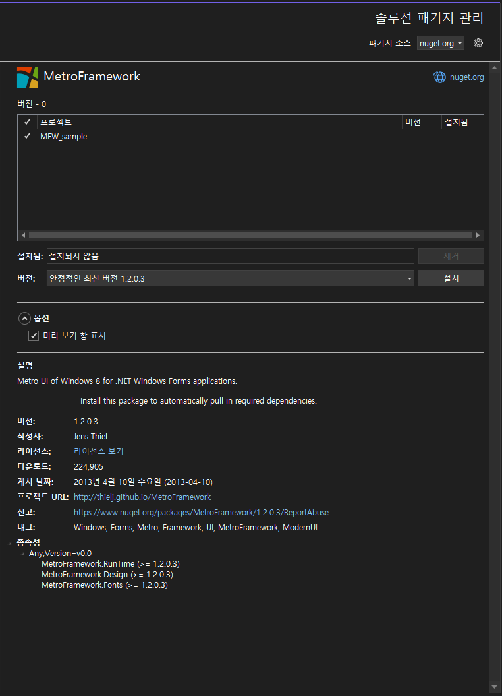
Task: Click the publish date 2013-04-10 text
Action: [143, 482]
